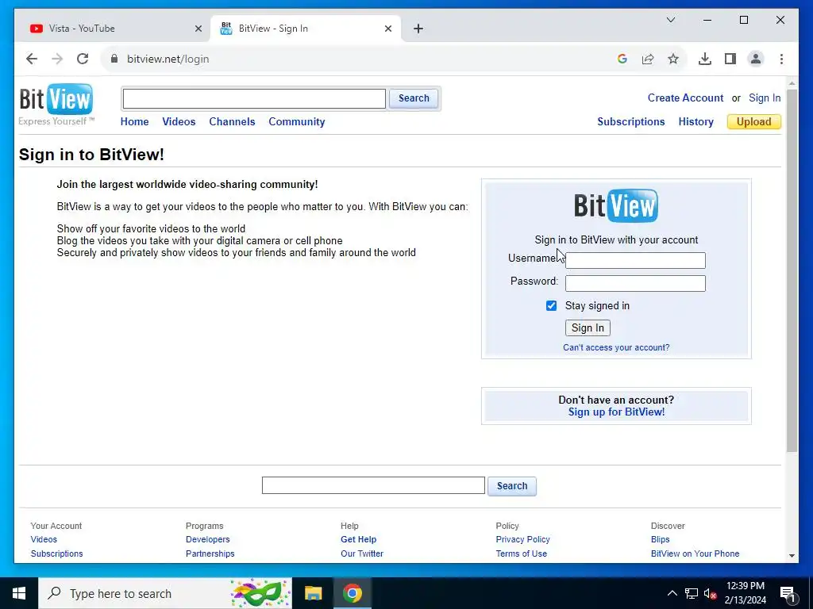Open the footer Terms of Use link

coord(521,553)
